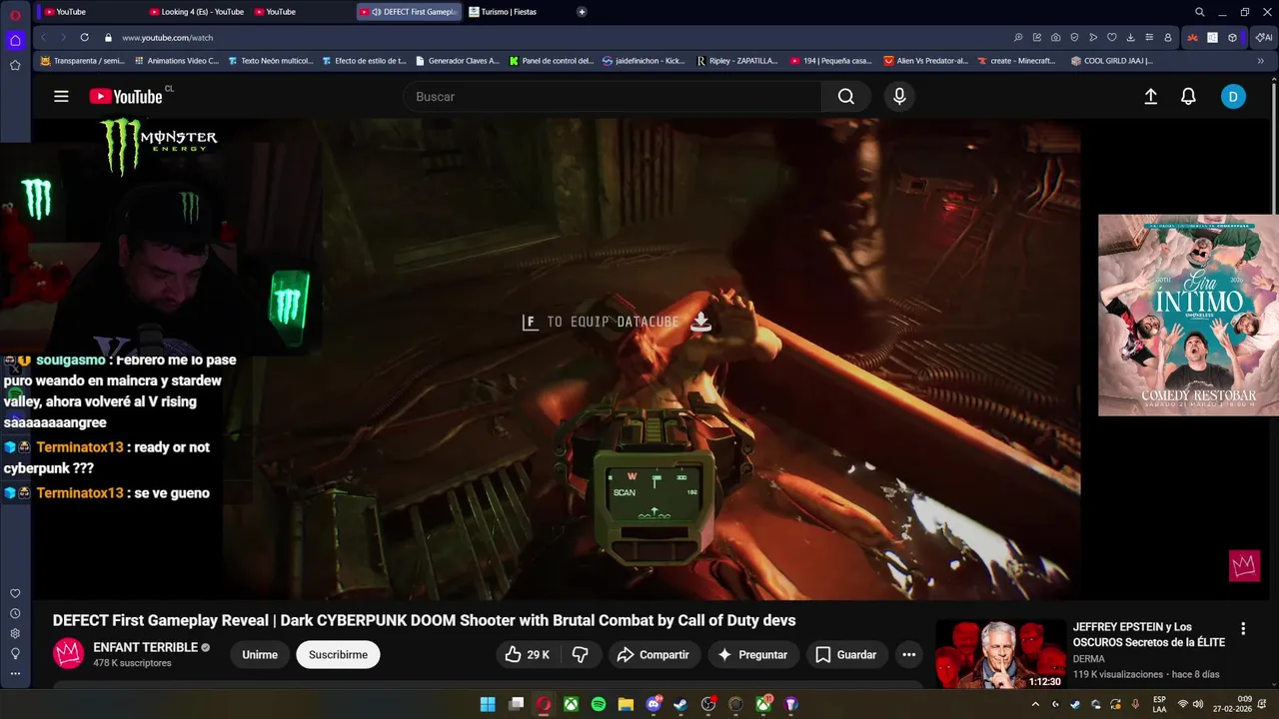
Task: Expand the bookmarks bar overflow chevron
Action: 1261,61
